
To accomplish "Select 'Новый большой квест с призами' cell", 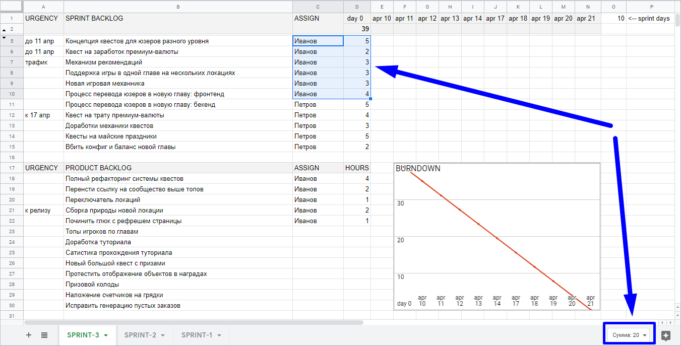I will coord(178,263).
